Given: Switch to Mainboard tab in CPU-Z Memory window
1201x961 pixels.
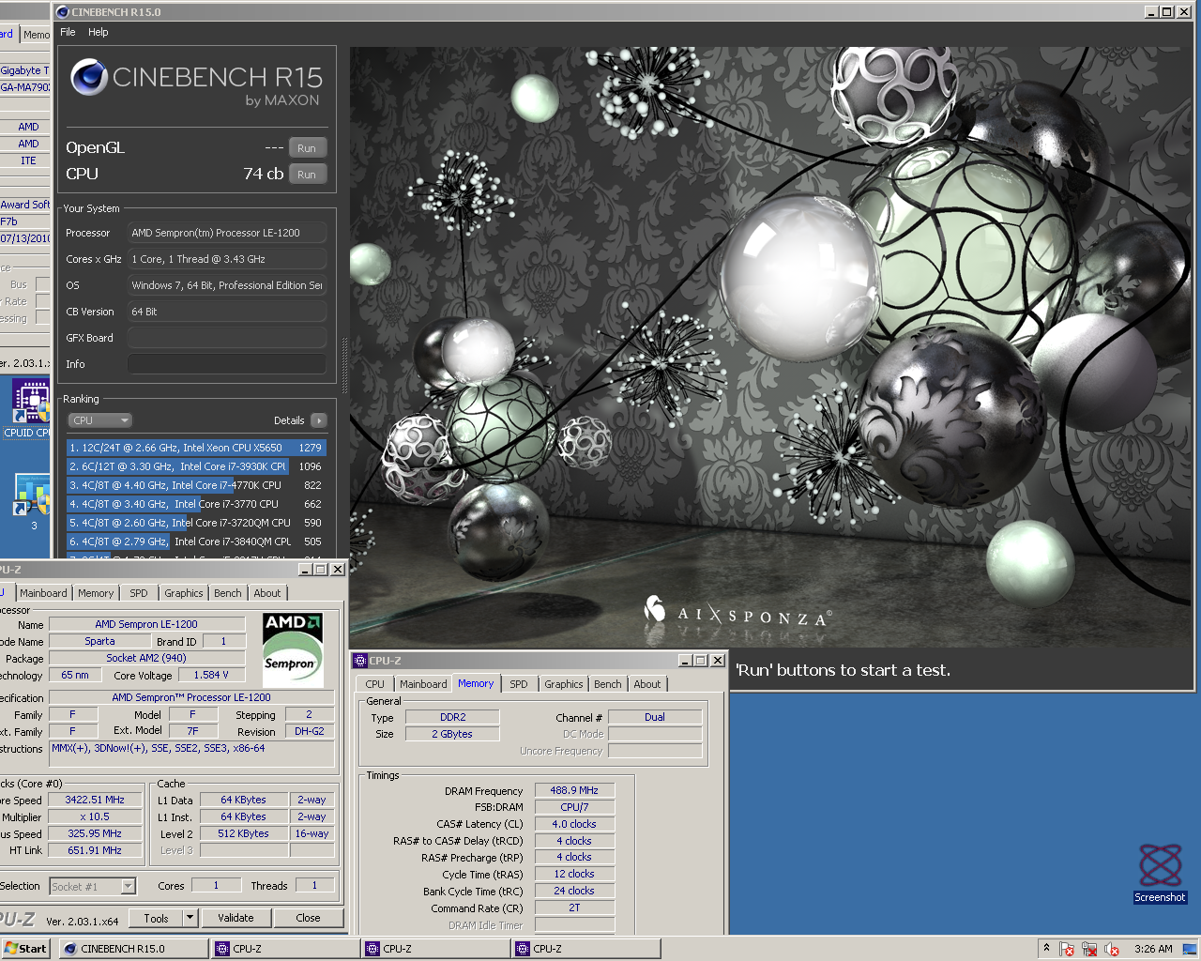Looking at the screenshot, I should pyautogui.click(x=423, y=684).
